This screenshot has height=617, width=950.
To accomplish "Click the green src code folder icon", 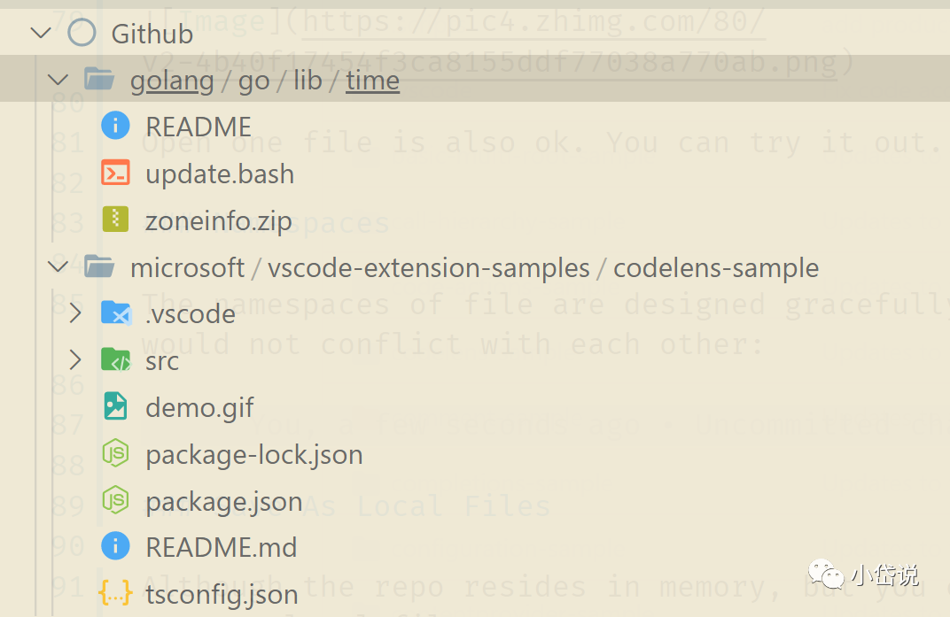I will point(116,359).
